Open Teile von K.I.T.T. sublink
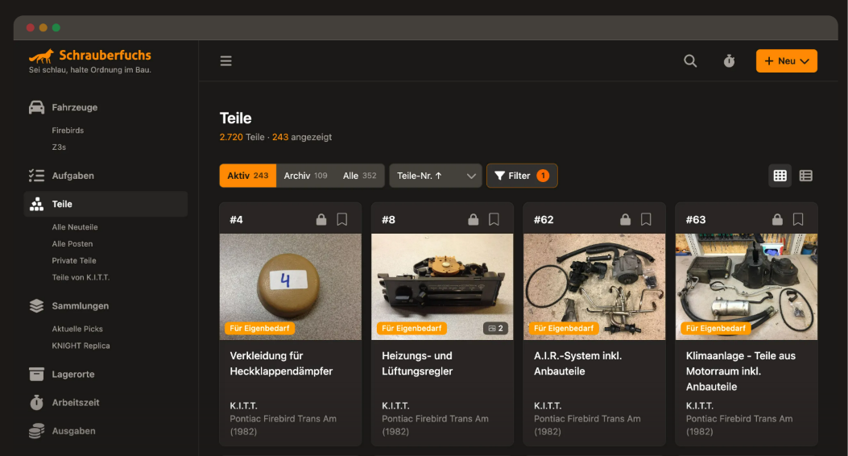The width and height of the screenshot is (848, 456). pyautogui.click(x=81, y=277)
